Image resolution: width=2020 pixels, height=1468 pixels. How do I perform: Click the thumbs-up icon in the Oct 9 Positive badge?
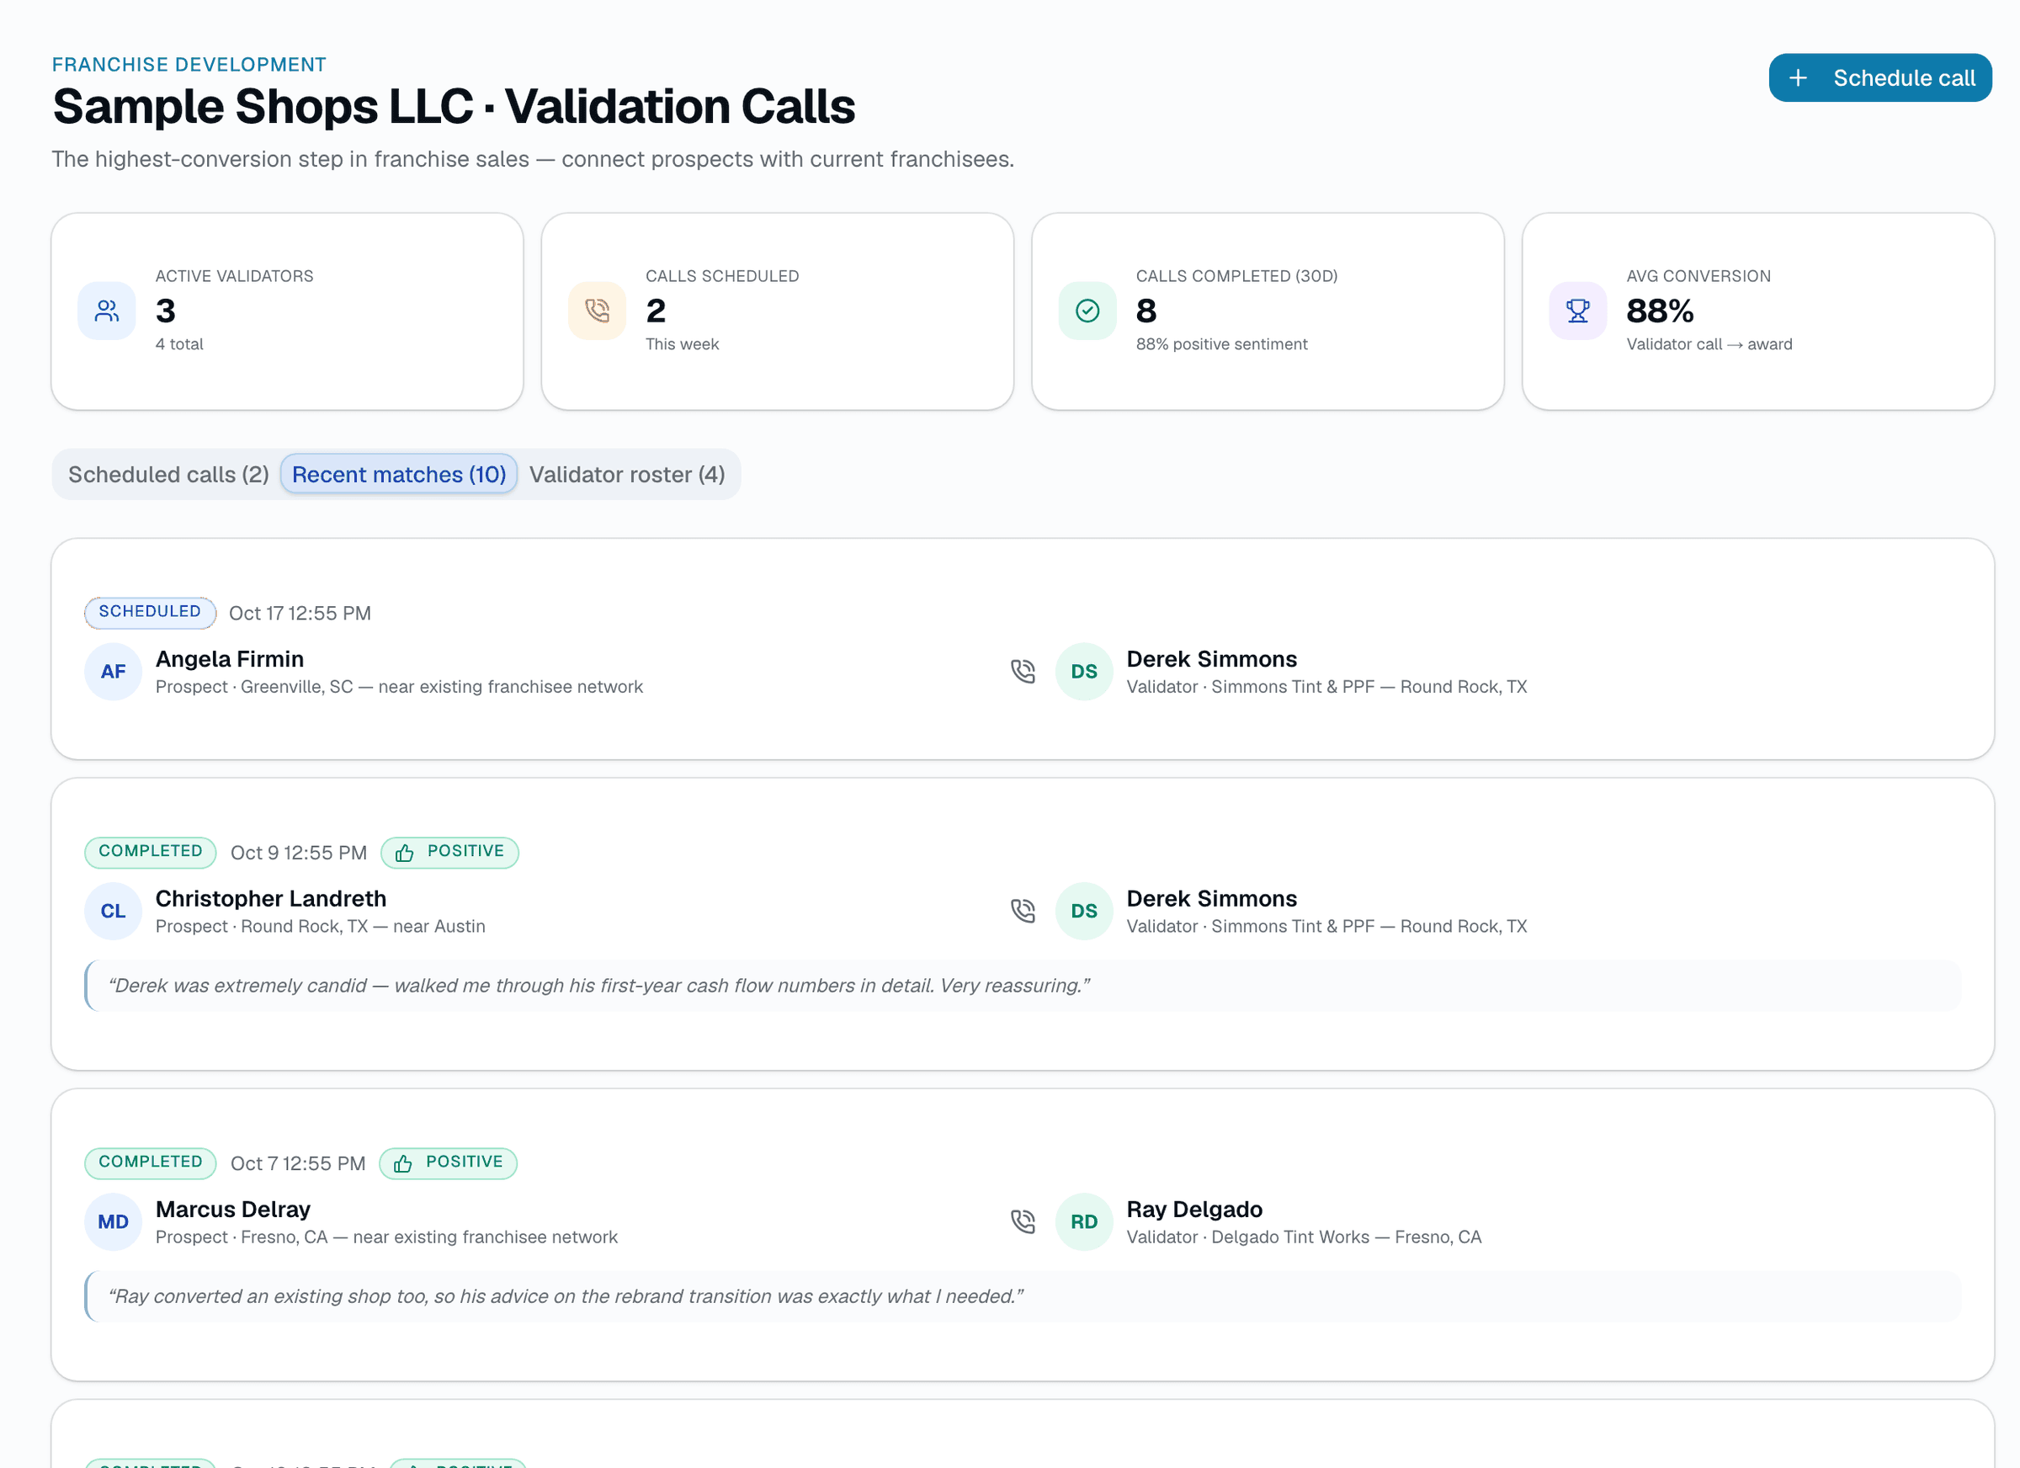tap(404, 854)
